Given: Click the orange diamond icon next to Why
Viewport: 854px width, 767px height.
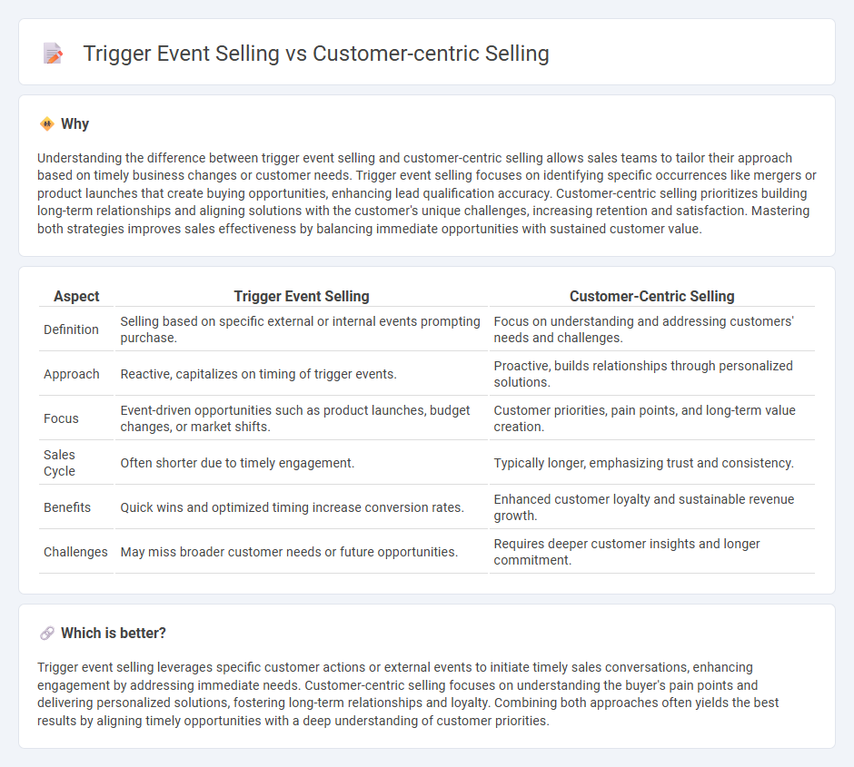Looking at the screenshot, I should 47,124.
